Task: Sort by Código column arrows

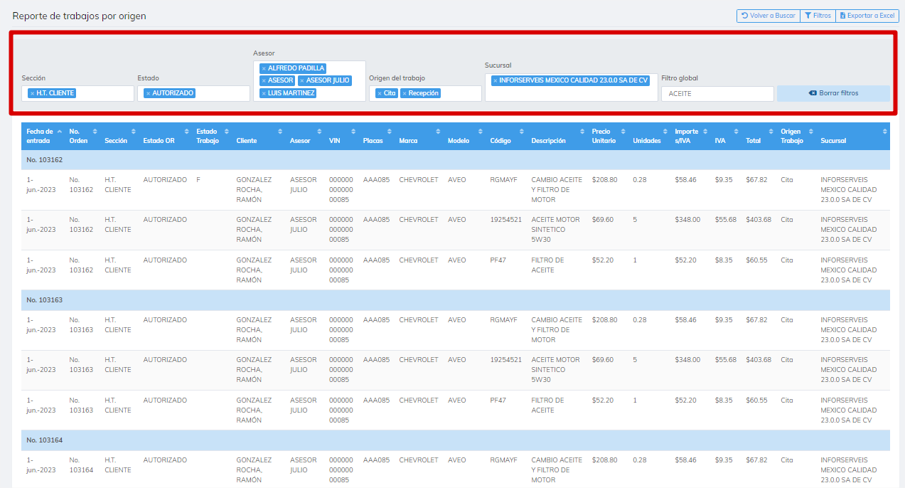Action: pyautogui.click(x=523, y=132)
